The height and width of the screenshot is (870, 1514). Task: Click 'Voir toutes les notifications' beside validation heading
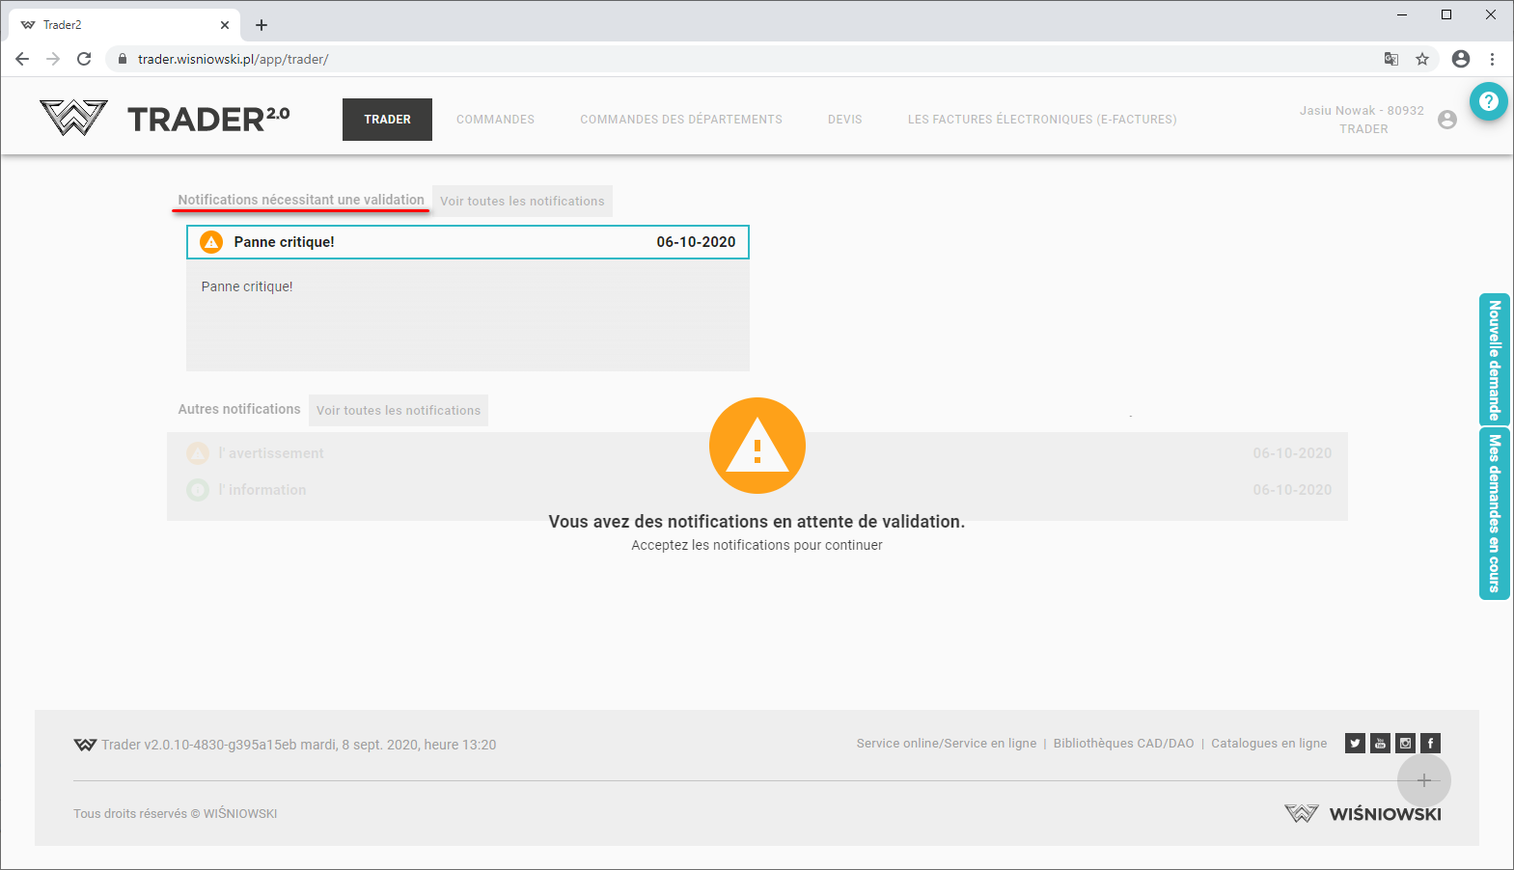(x=522, y=202)
